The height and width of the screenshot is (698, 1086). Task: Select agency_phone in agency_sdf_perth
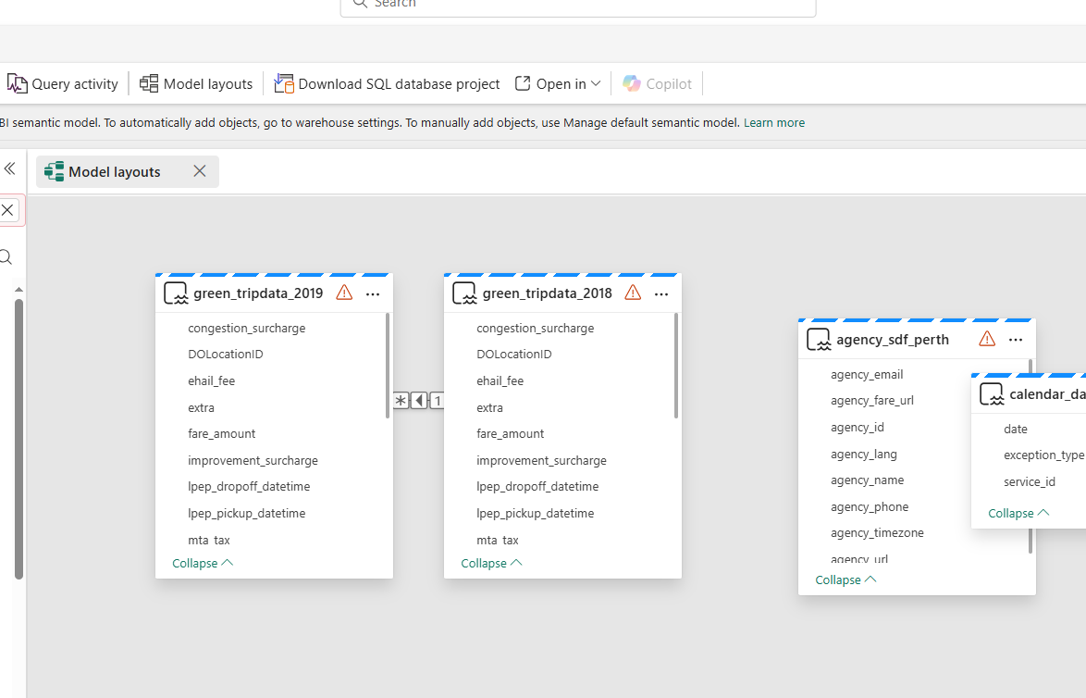pos(870,507)
